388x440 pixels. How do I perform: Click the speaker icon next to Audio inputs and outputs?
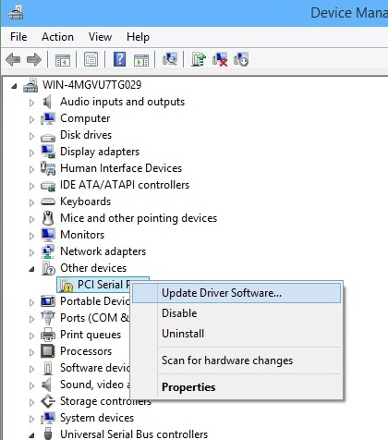pos(47,102)
